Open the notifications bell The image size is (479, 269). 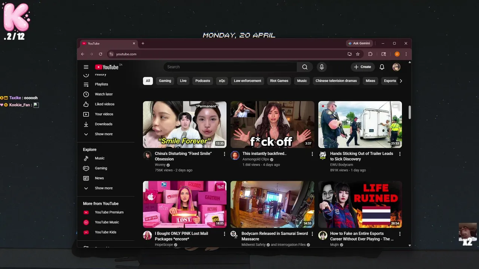(382, 67)
